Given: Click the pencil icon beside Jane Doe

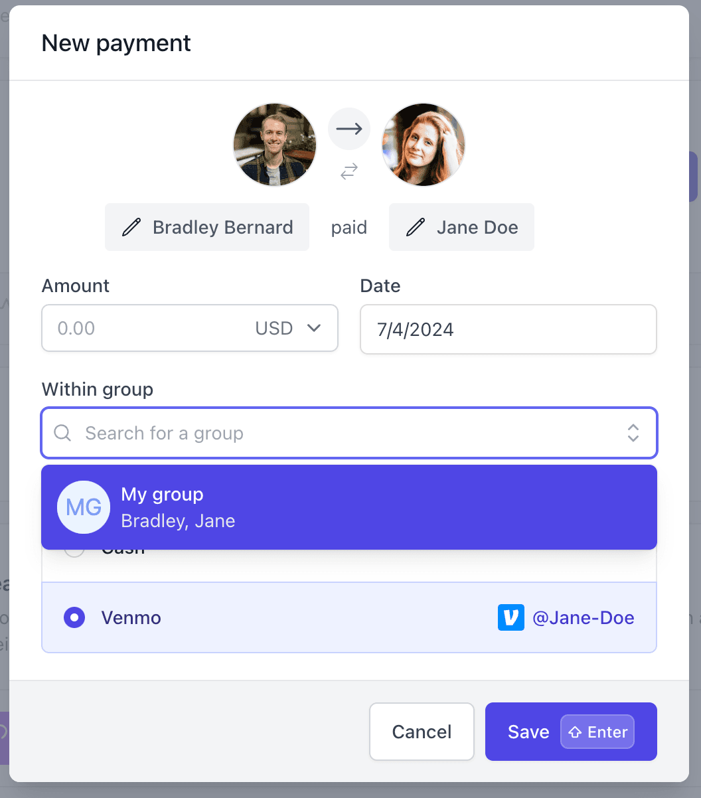Looking at the screenshot, I should 416,227.
